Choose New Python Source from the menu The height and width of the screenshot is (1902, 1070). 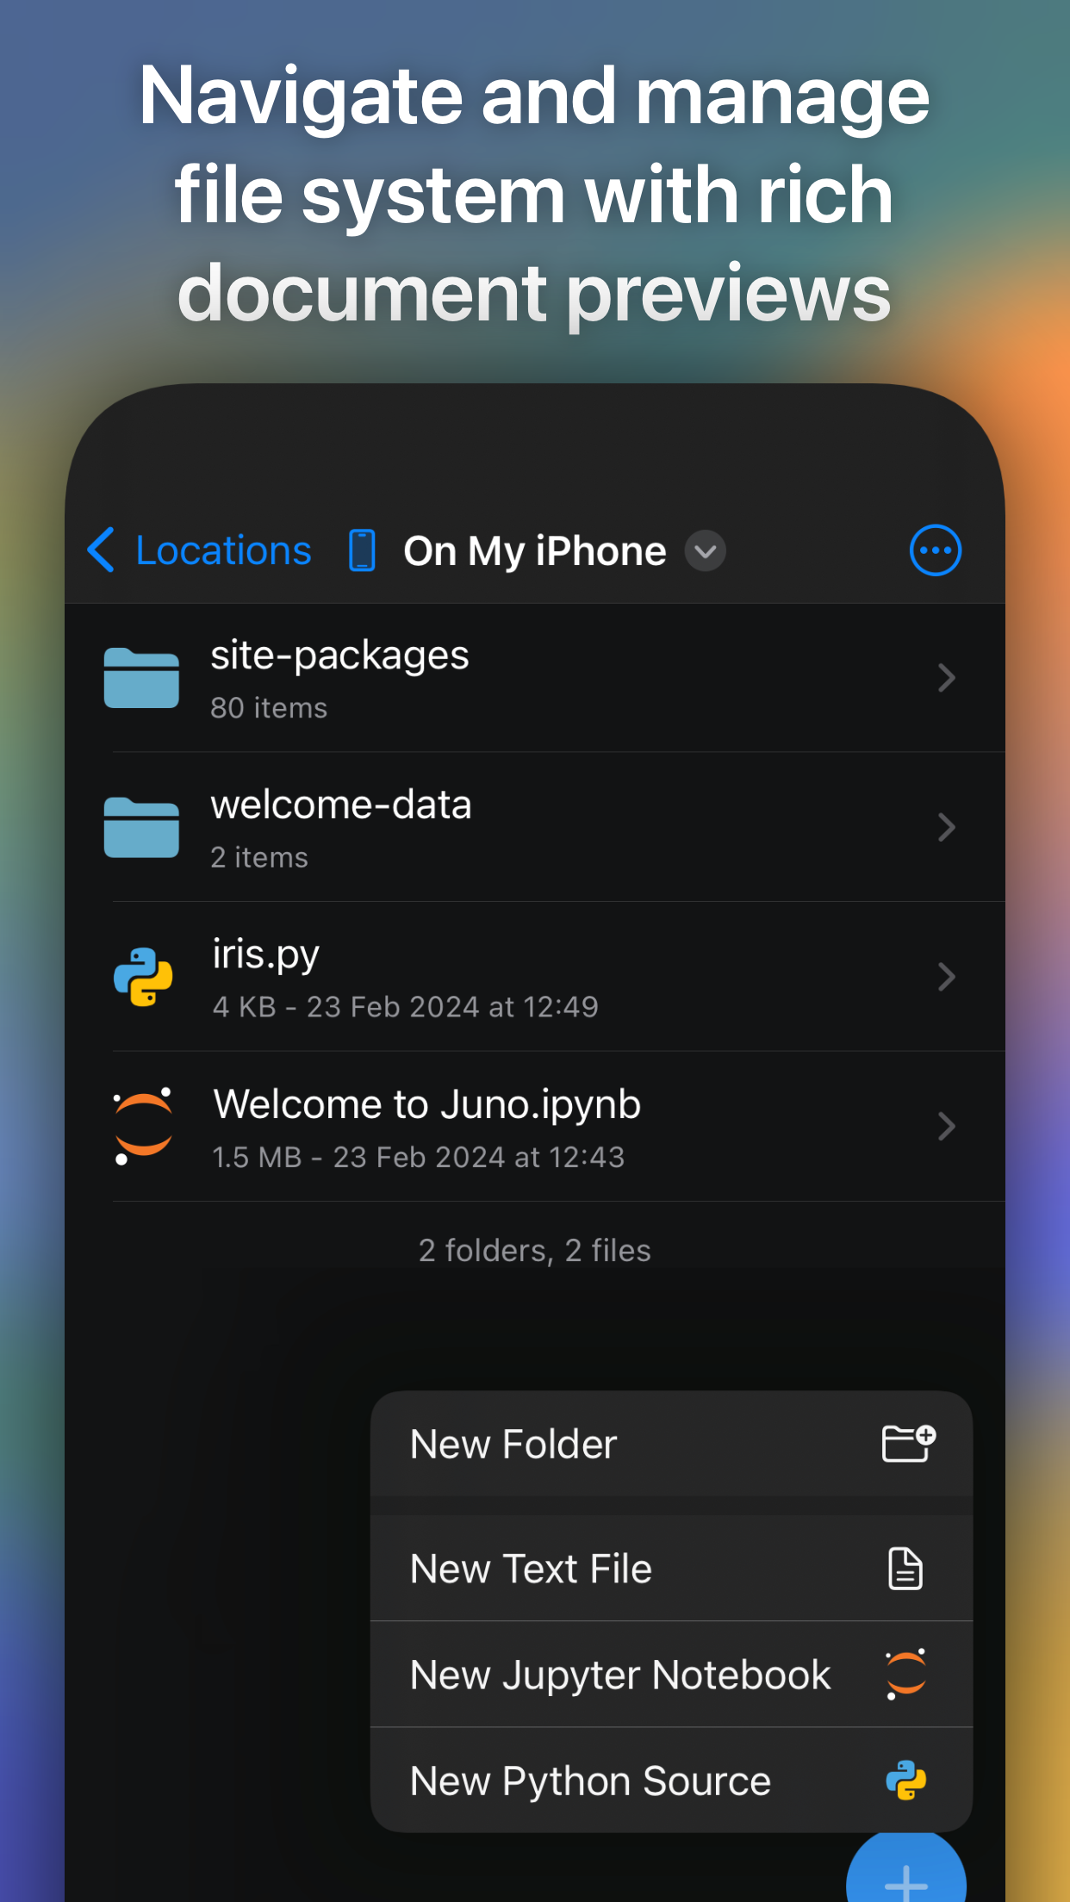[671, 1781]
